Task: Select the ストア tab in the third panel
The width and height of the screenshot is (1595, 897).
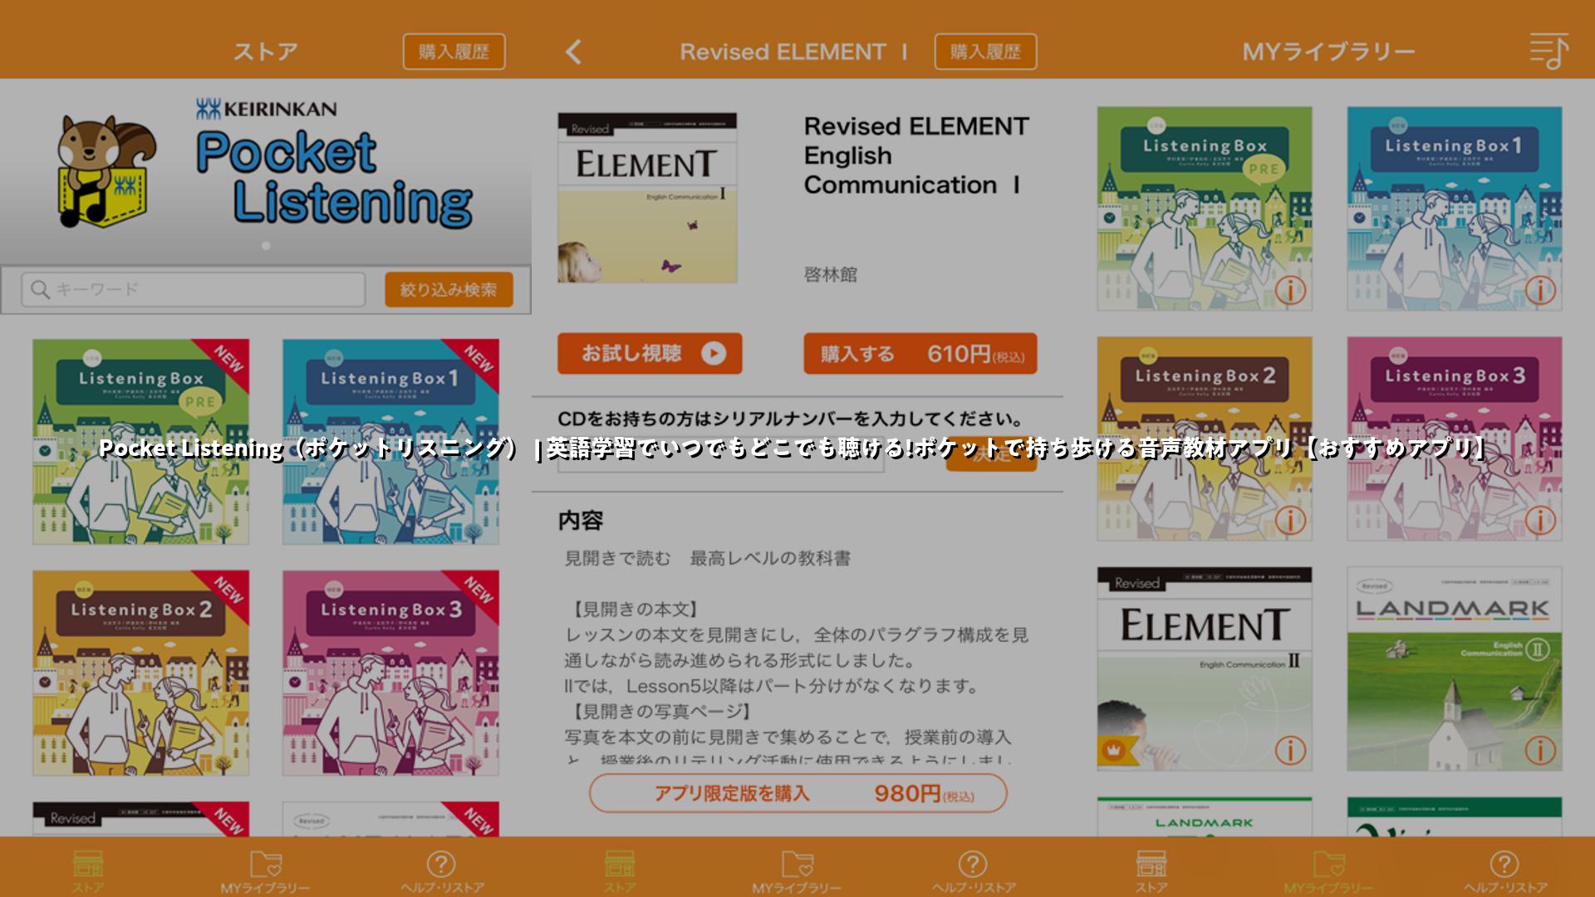Action: (x=1151, y=870)
